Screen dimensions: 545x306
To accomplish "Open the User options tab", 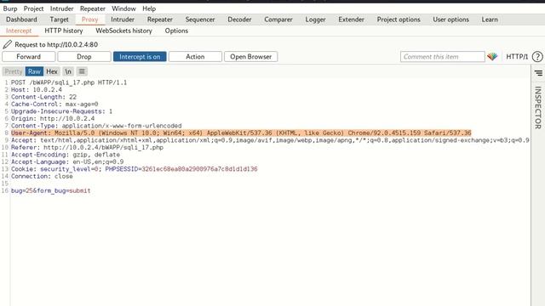I will (450, 20).
